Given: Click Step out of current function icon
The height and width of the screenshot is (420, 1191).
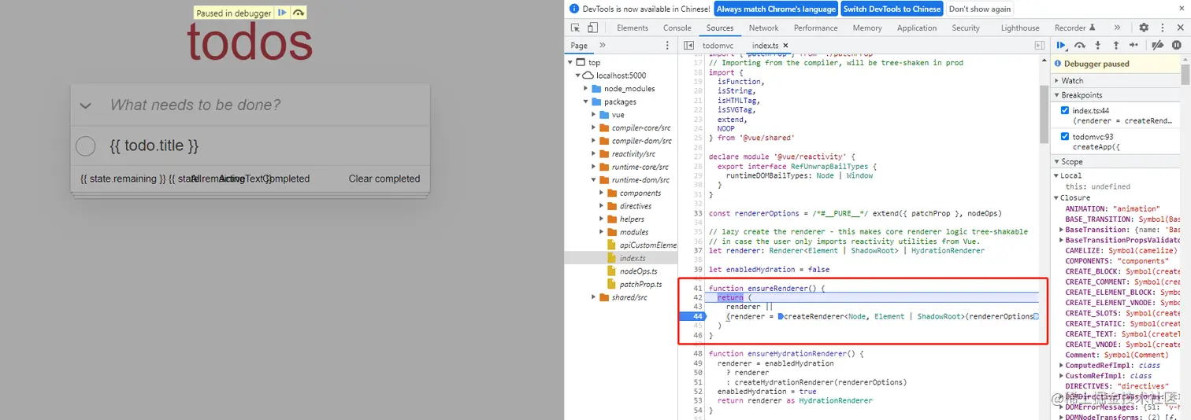Looking at the screenshot, I should click(1115, 46).
